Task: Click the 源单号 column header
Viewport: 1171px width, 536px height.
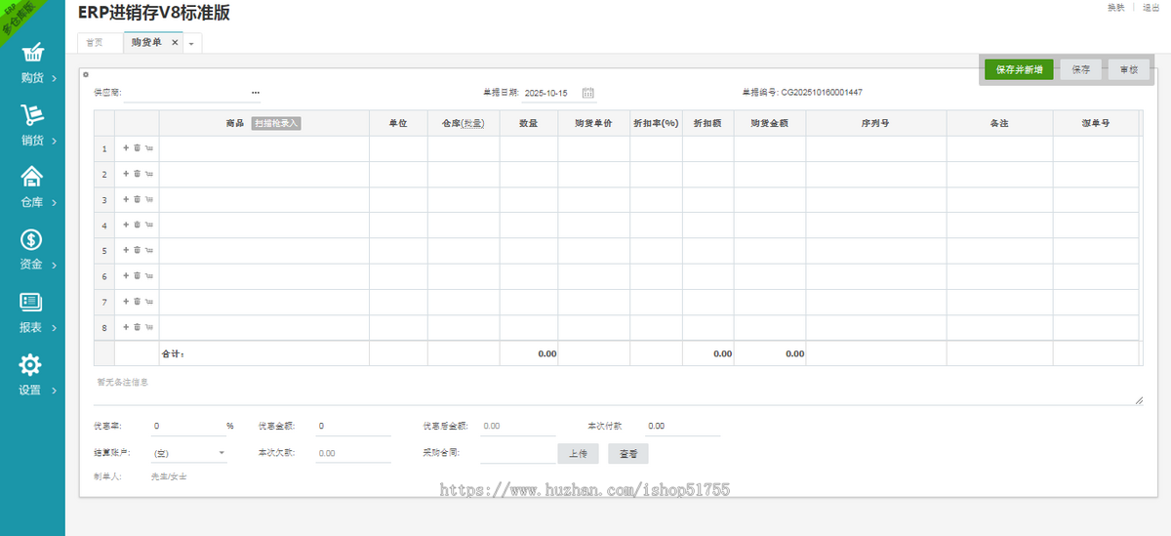Action: pyautogui.click(x=1096, y=124)
